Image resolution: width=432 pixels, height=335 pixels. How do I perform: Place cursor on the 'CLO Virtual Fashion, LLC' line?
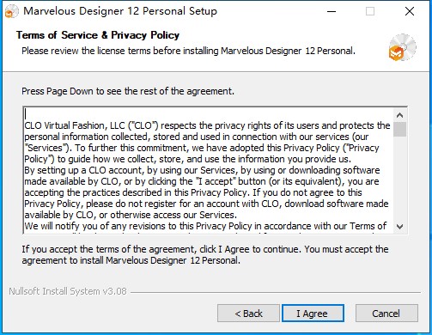[x=207, y=125]
